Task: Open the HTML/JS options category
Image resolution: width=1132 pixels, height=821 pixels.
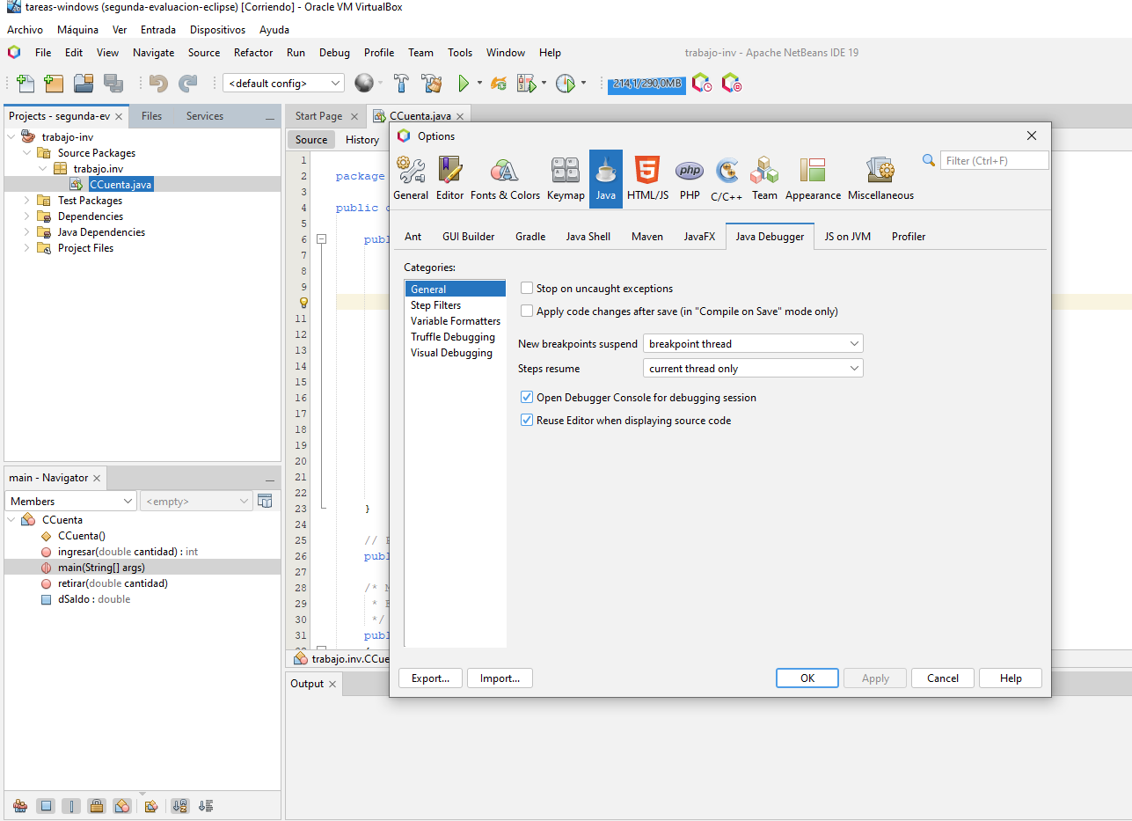Action: click(x=647, y=179)
